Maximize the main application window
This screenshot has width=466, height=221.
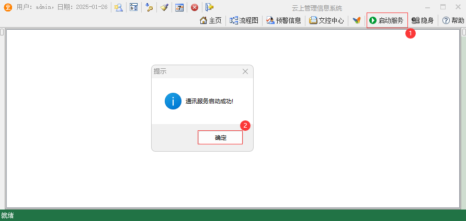[x=443, y=7]
